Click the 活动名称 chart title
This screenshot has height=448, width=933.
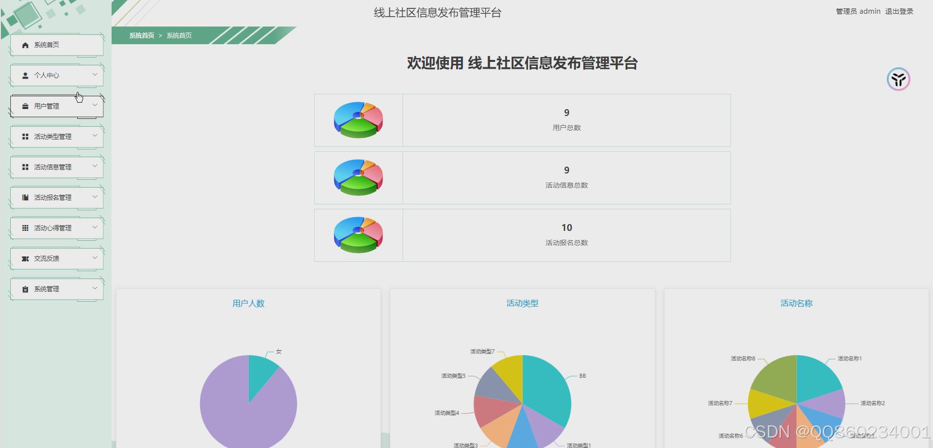tap(796, 304)
